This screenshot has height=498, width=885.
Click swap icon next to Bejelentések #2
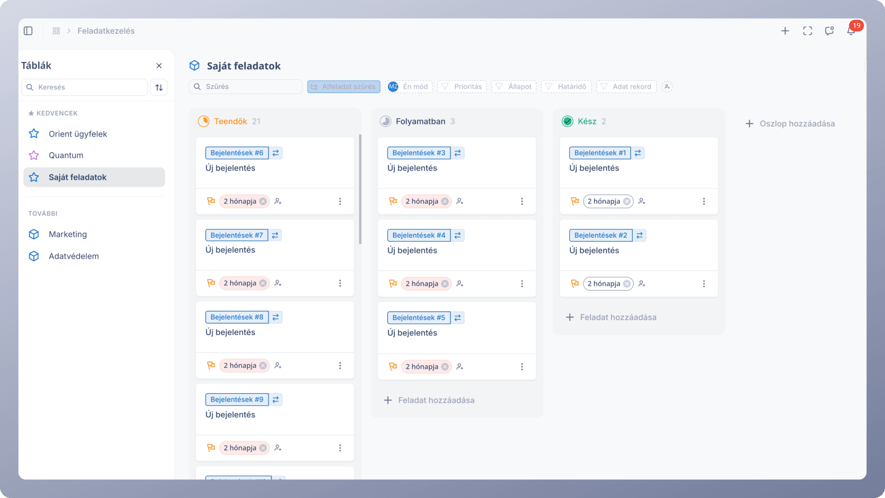[639, 235]
